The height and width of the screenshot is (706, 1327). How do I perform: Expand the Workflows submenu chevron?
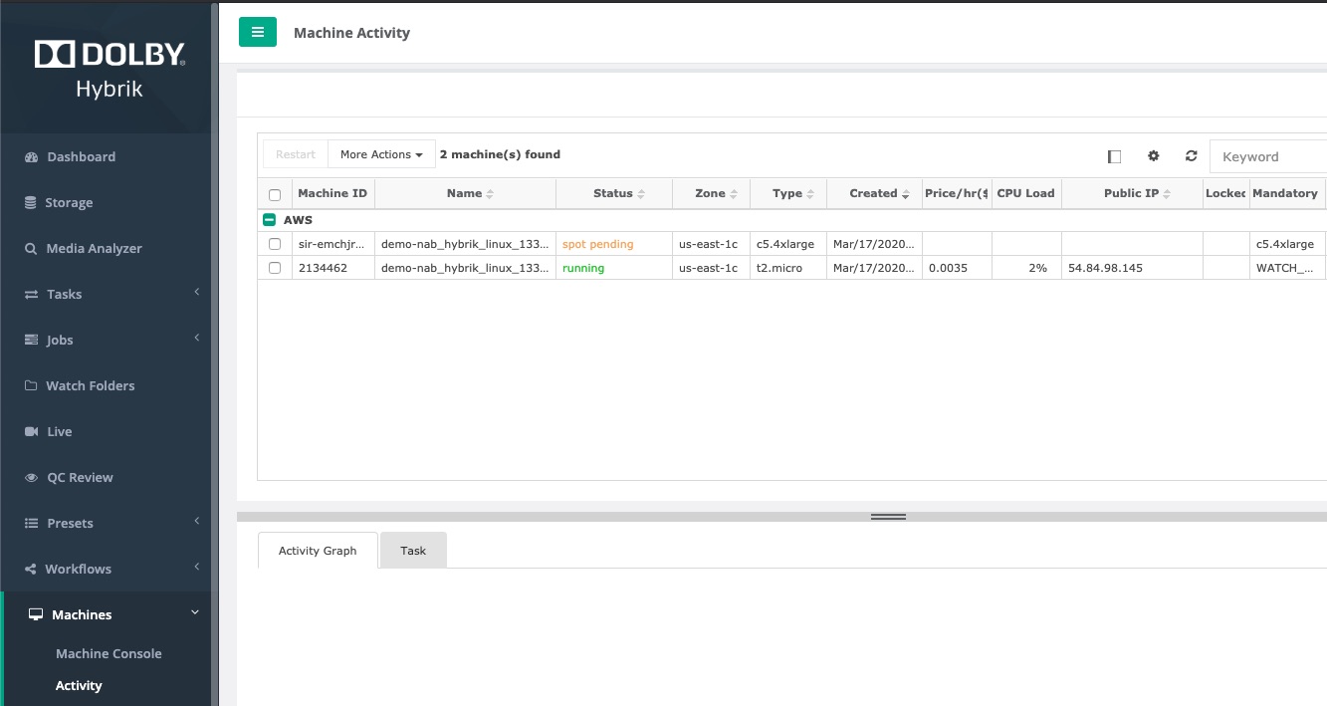coord(197,567)
